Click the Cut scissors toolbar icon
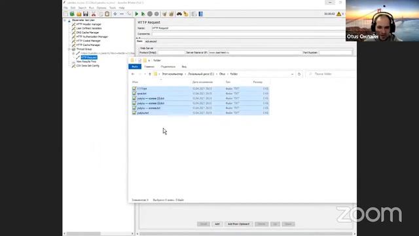 94,14
